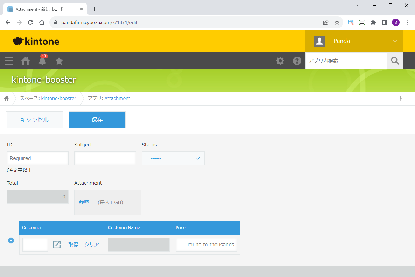Expand the Status dropdown
The width and height of the screenshot is (415, 277).
point(173,158)
